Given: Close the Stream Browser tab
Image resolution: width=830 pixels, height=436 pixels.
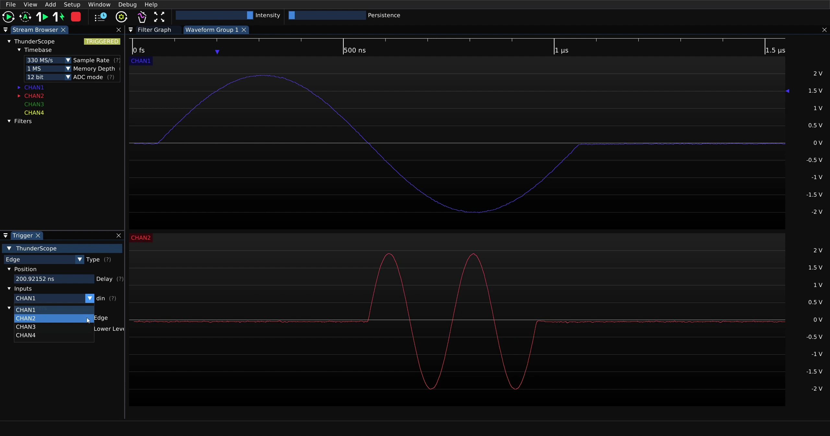Looking at the screenshot, I should 64,30.
